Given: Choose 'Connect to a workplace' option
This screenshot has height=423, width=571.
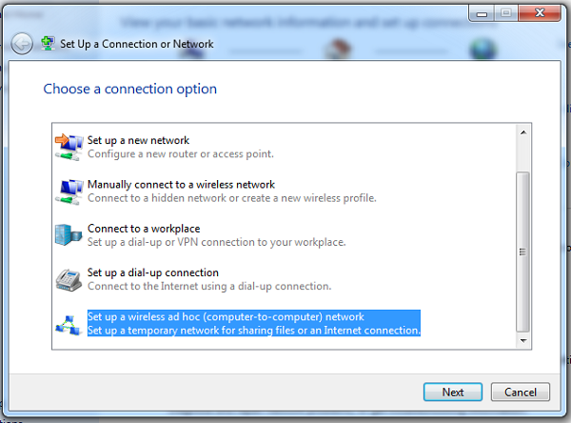Looking at the screenshot, I should 144,229.
